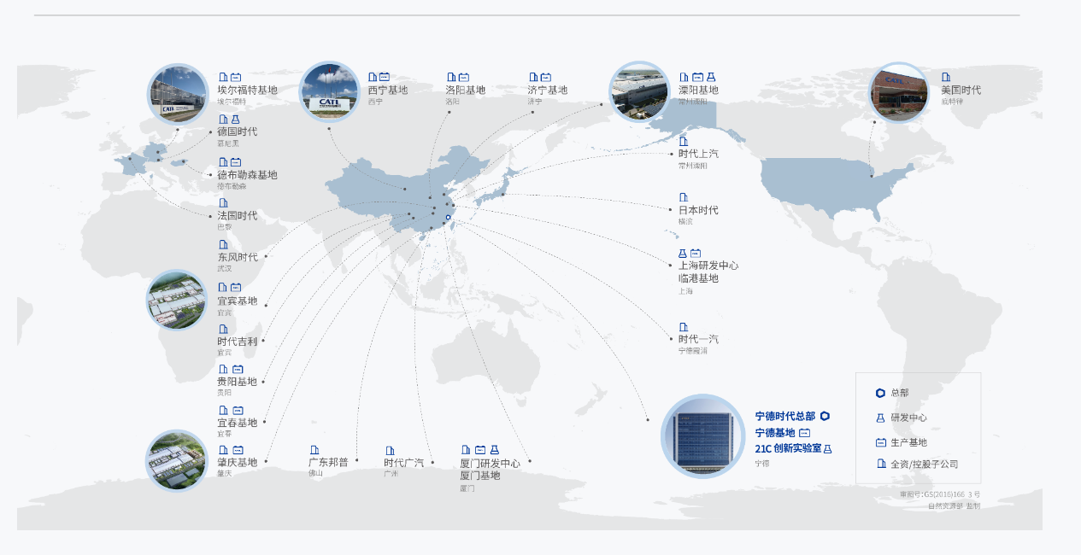Click the flask icon above 溧阳基地
The height and width of the screenshot is (555, 1081).
pos(711,77)
